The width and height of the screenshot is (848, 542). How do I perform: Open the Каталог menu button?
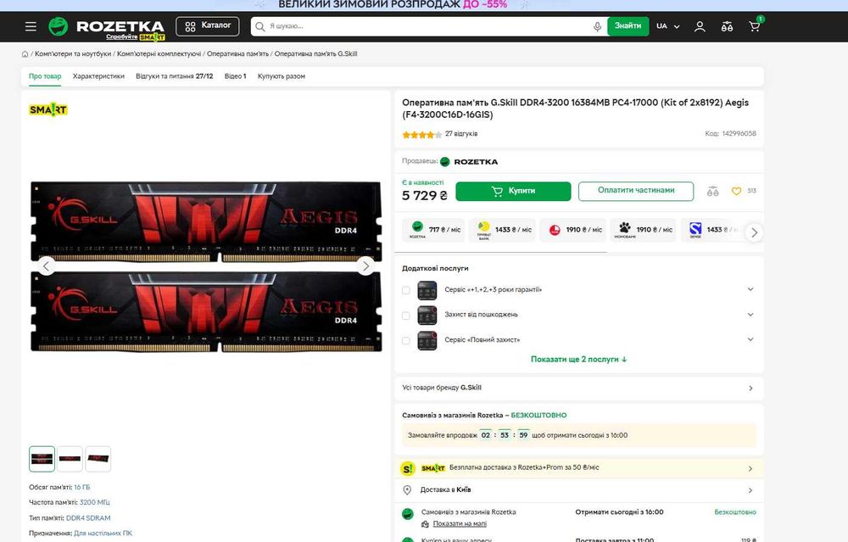click(208, 26)
